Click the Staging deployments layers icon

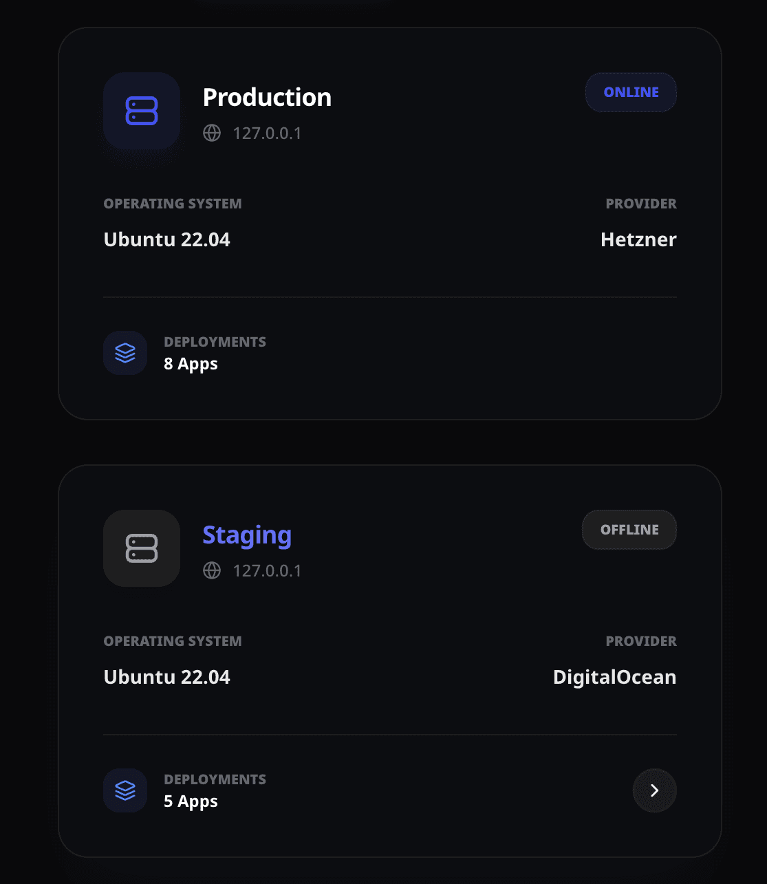[x=125, y=790]
